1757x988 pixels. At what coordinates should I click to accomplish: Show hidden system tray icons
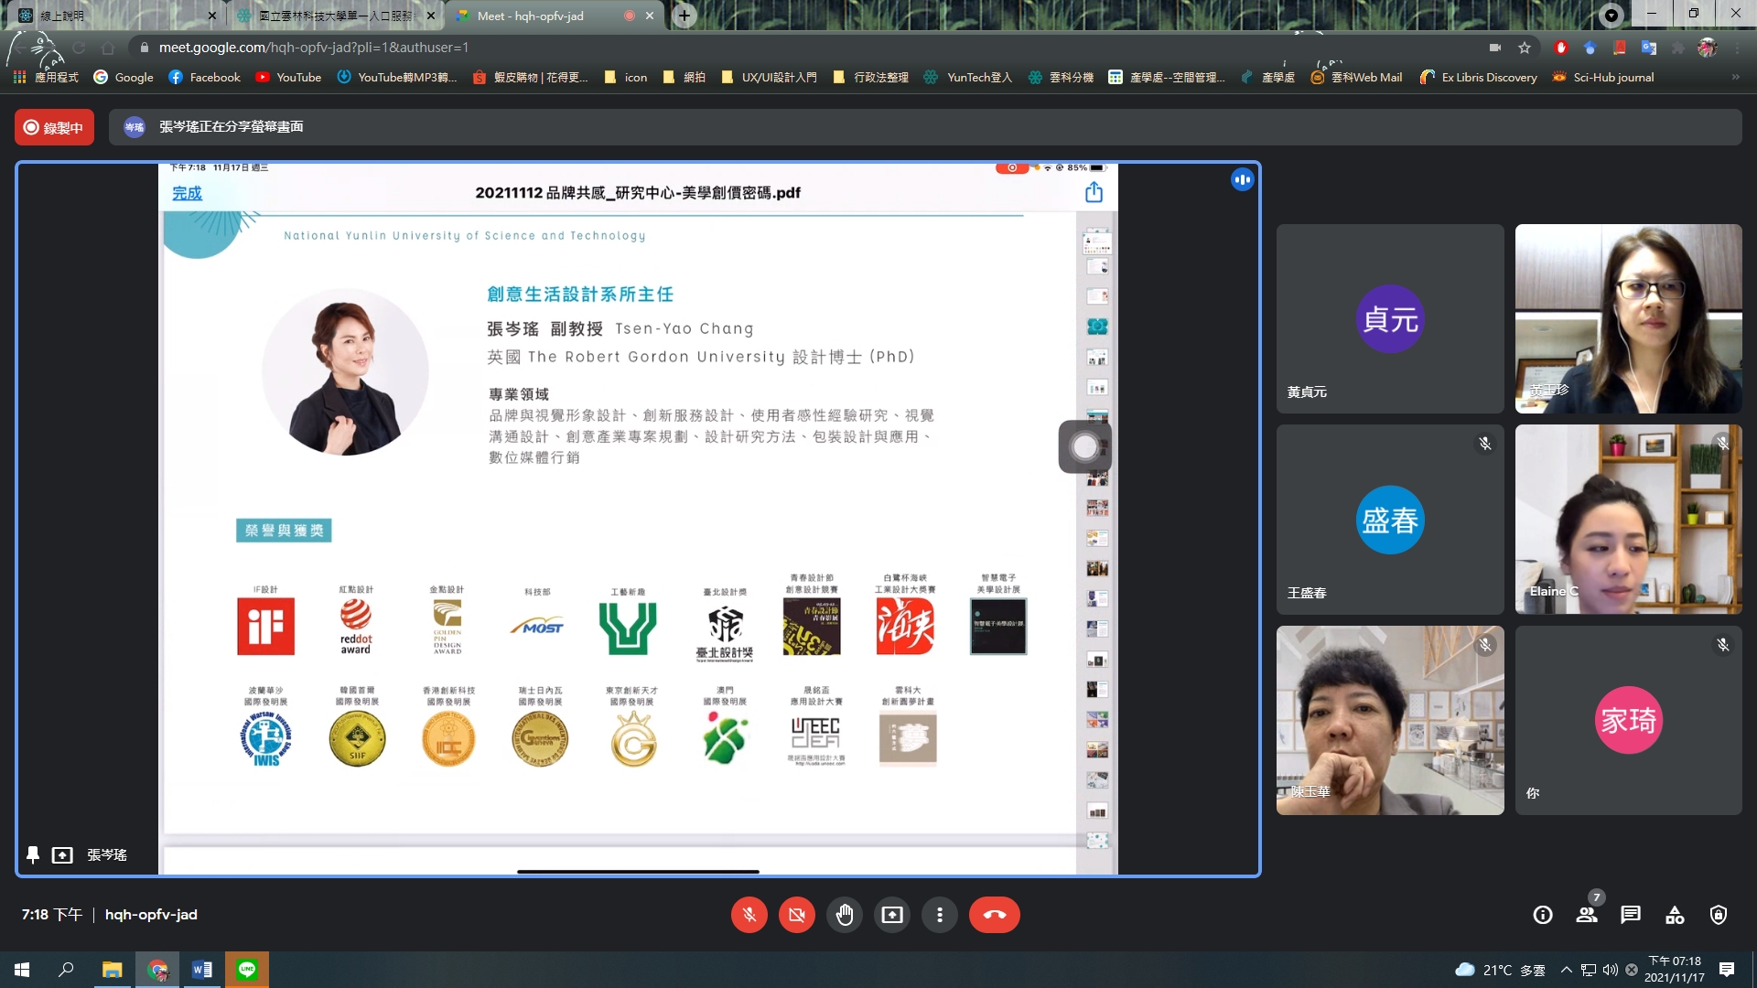[x=1566, y=970]
